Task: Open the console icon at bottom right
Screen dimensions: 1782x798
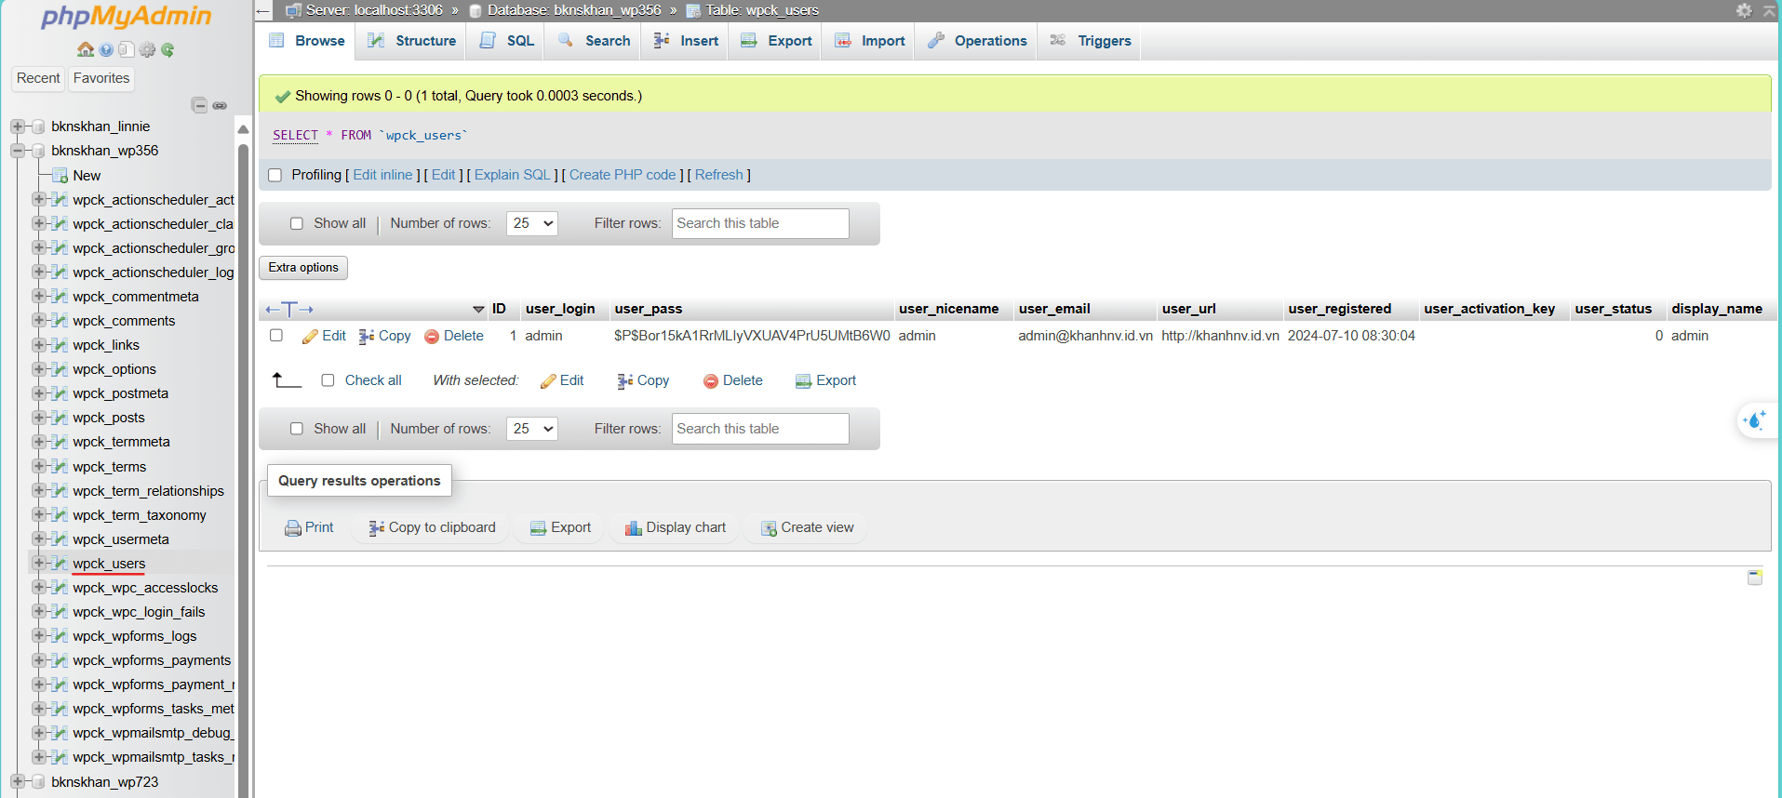Action: pos(1755,578)
